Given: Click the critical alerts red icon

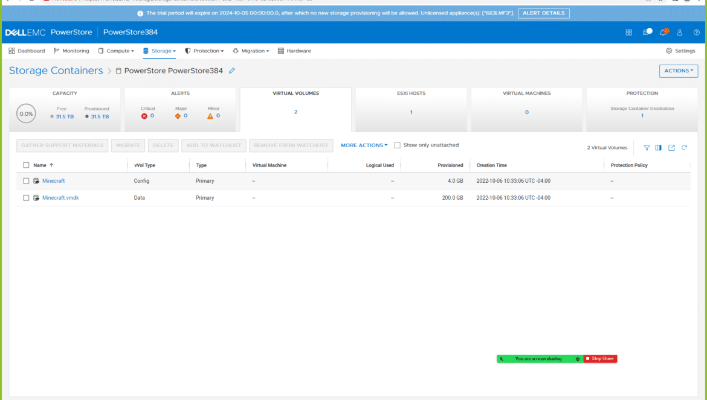Looking at the screenshot, I should [144, 116].
